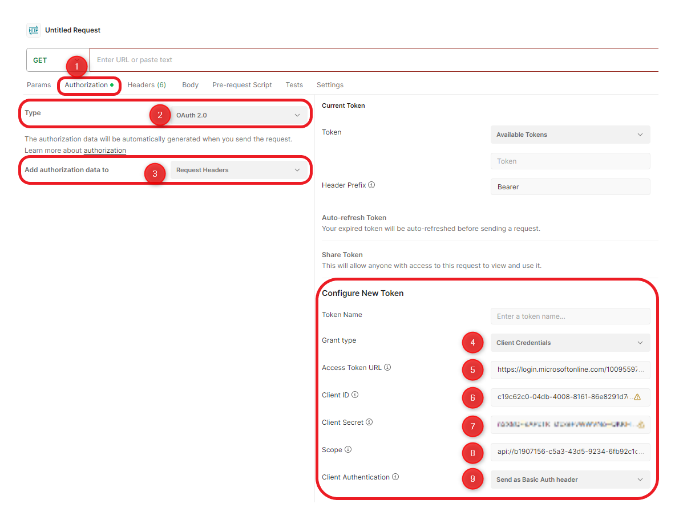
Task: Click the Token Name input field
Action: tap(570, 316)
